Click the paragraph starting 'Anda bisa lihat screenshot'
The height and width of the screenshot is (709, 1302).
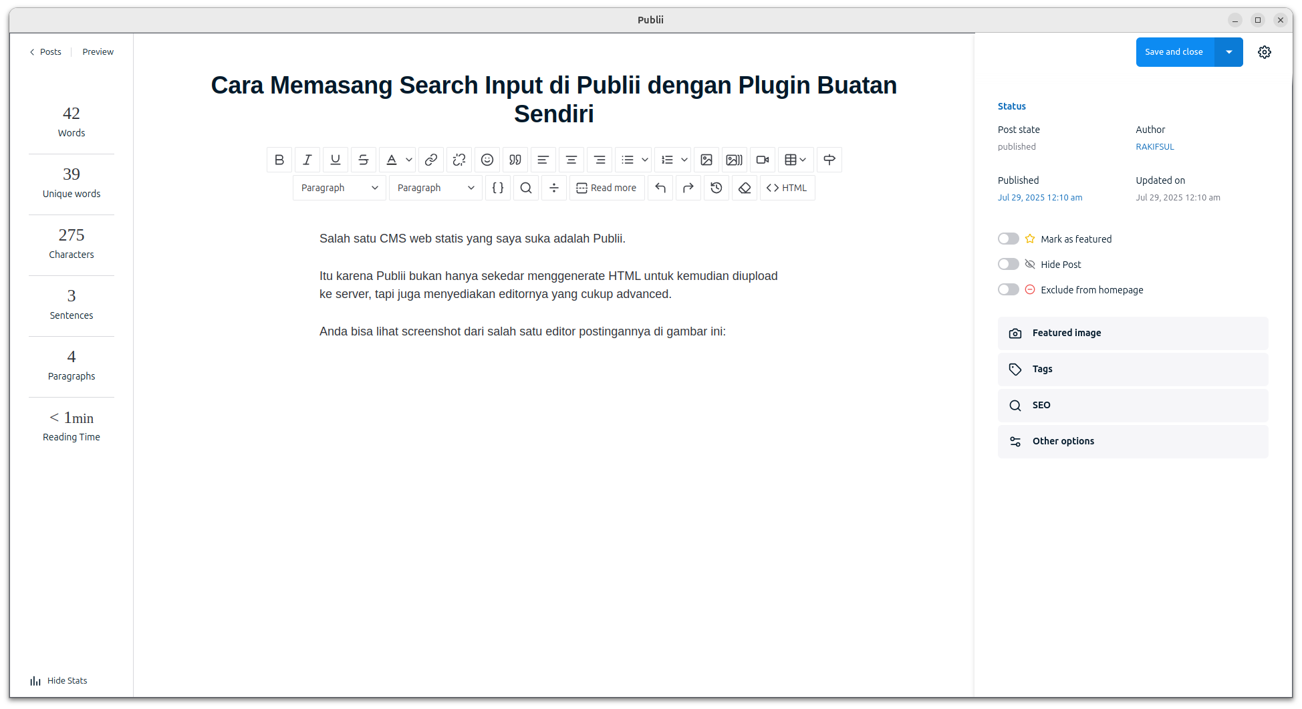point(523,331)
